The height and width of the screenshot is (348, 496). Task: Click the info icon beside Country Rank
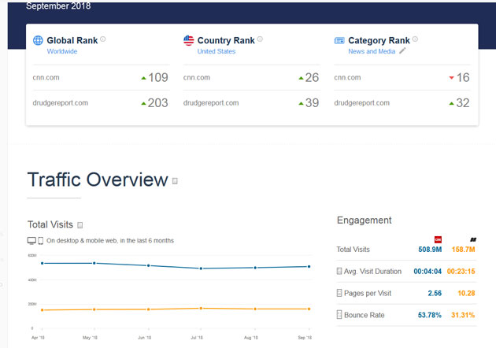[x=260, y=39]
